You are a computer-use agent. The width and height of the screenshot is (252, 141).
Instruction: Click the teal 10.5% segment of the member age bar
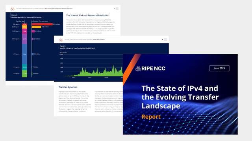(24, 67)
